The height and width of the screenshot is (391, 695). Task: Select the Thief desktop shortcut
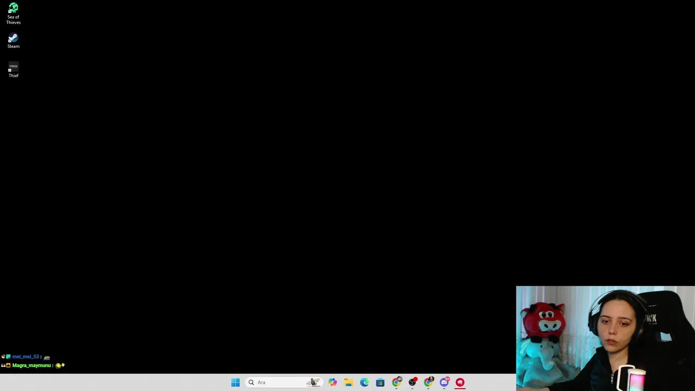tap(13, 70)
